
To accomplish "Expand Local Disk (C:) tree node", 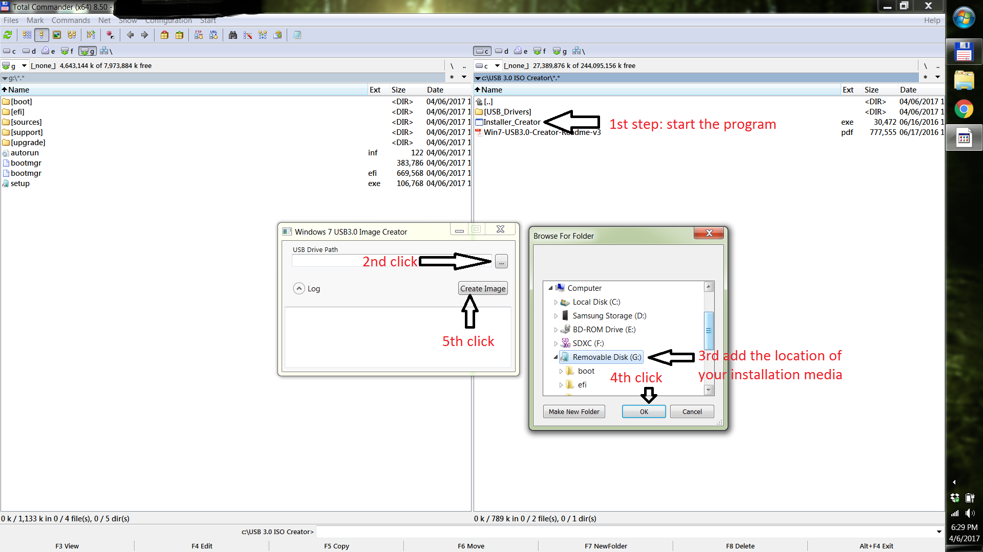I will pyautogui.click(x=556, y=302).
